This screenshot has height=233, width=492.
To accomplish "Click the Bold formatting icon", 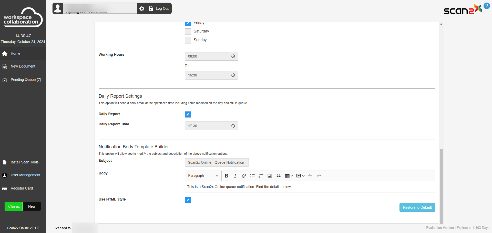I will (226, 176).
